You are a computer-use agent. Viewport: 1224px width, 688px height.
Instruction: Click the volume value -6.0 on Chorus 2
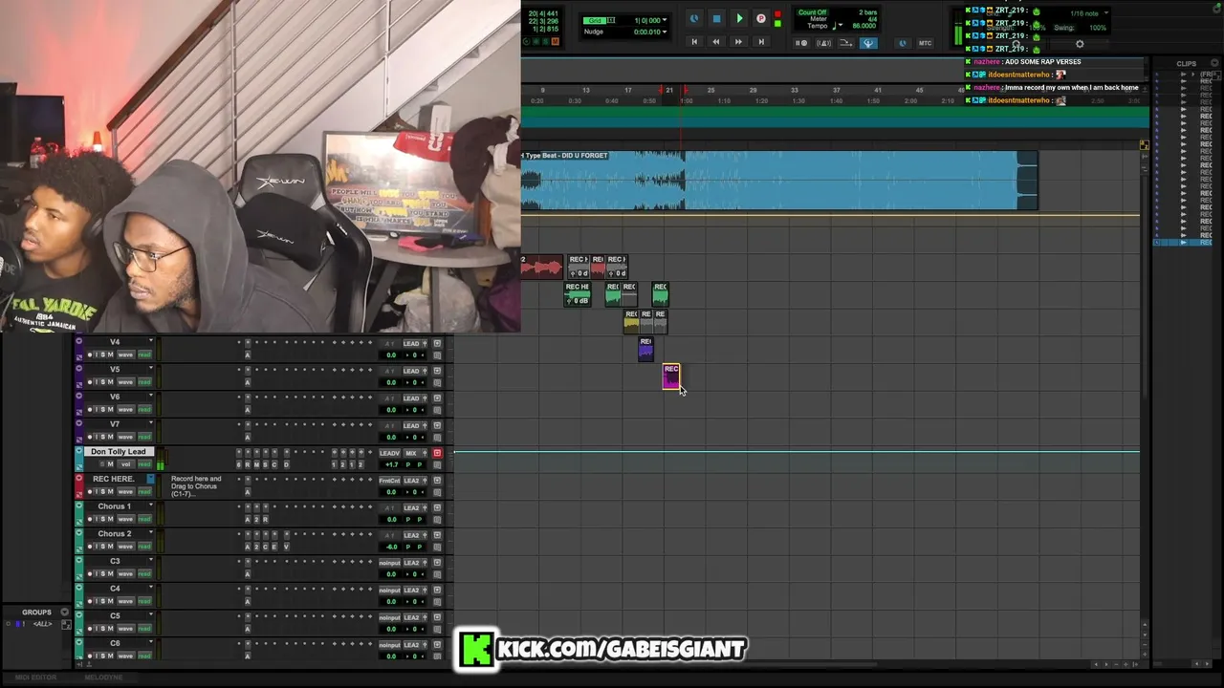(x=390, y=547)
